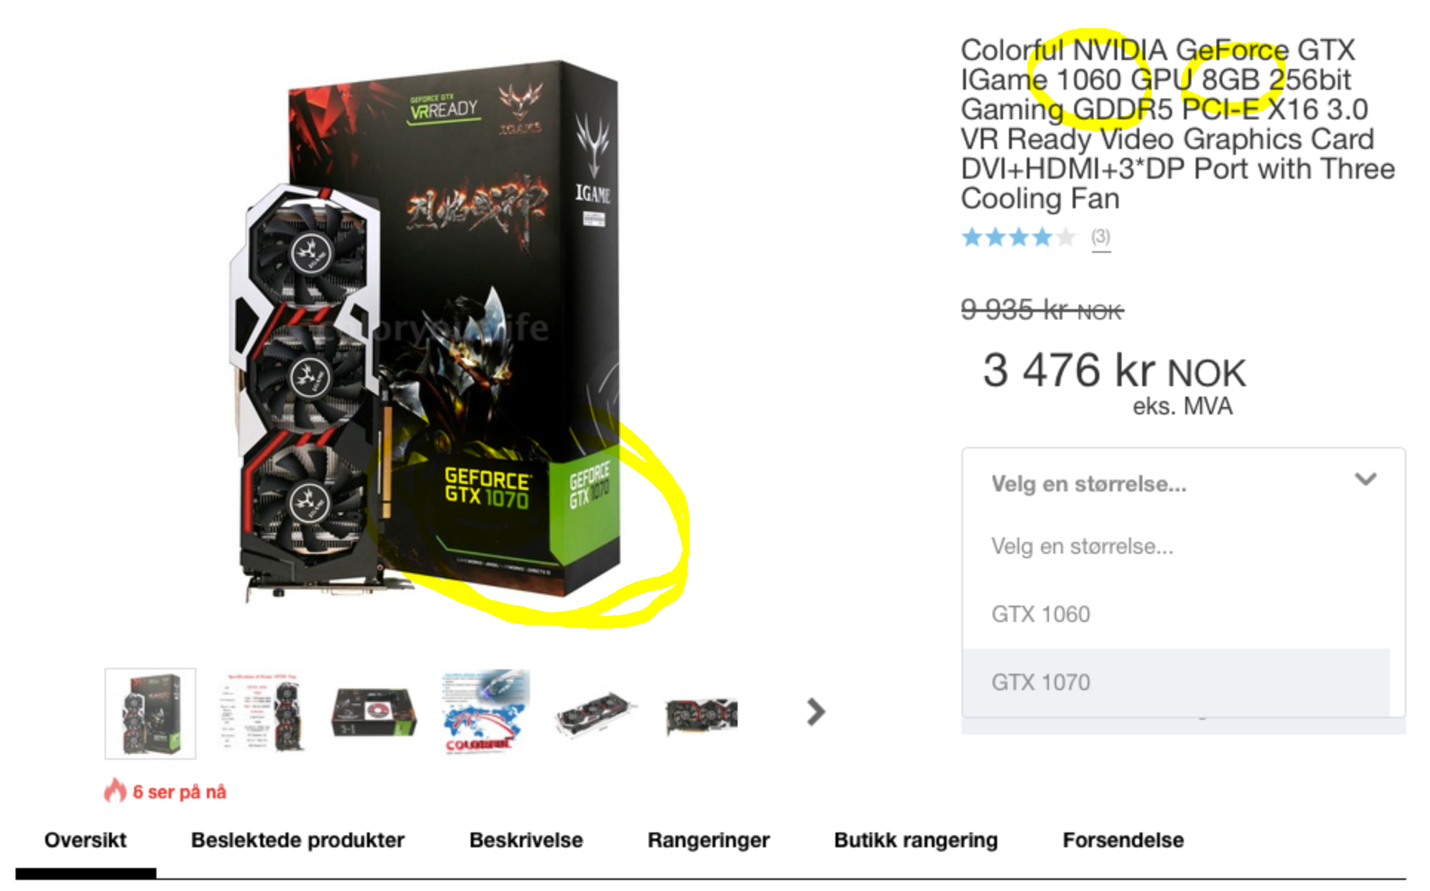Select the Colorful world-map thumbnail
The height and width of the screenshot is (891, 1430).
[486, 712]
